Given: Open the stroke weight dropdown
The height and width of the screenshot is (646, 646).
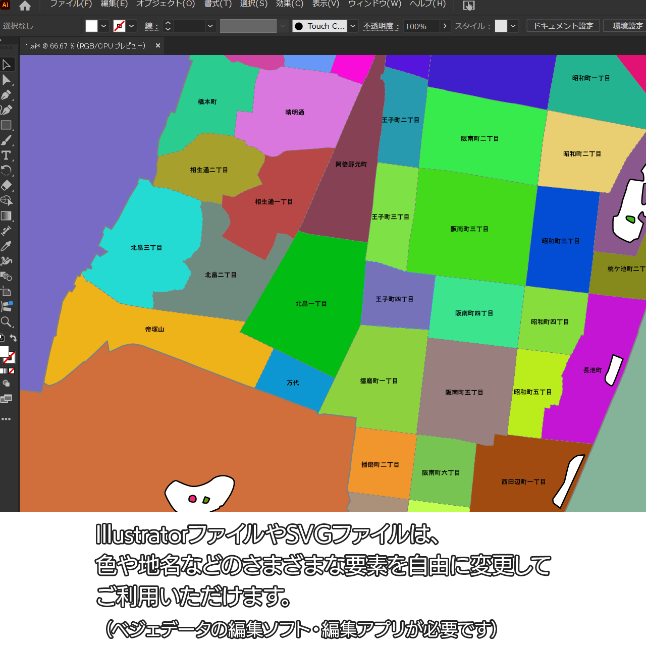Looking at the screenshot, I should pyautogui.click(x=210, y=26).
